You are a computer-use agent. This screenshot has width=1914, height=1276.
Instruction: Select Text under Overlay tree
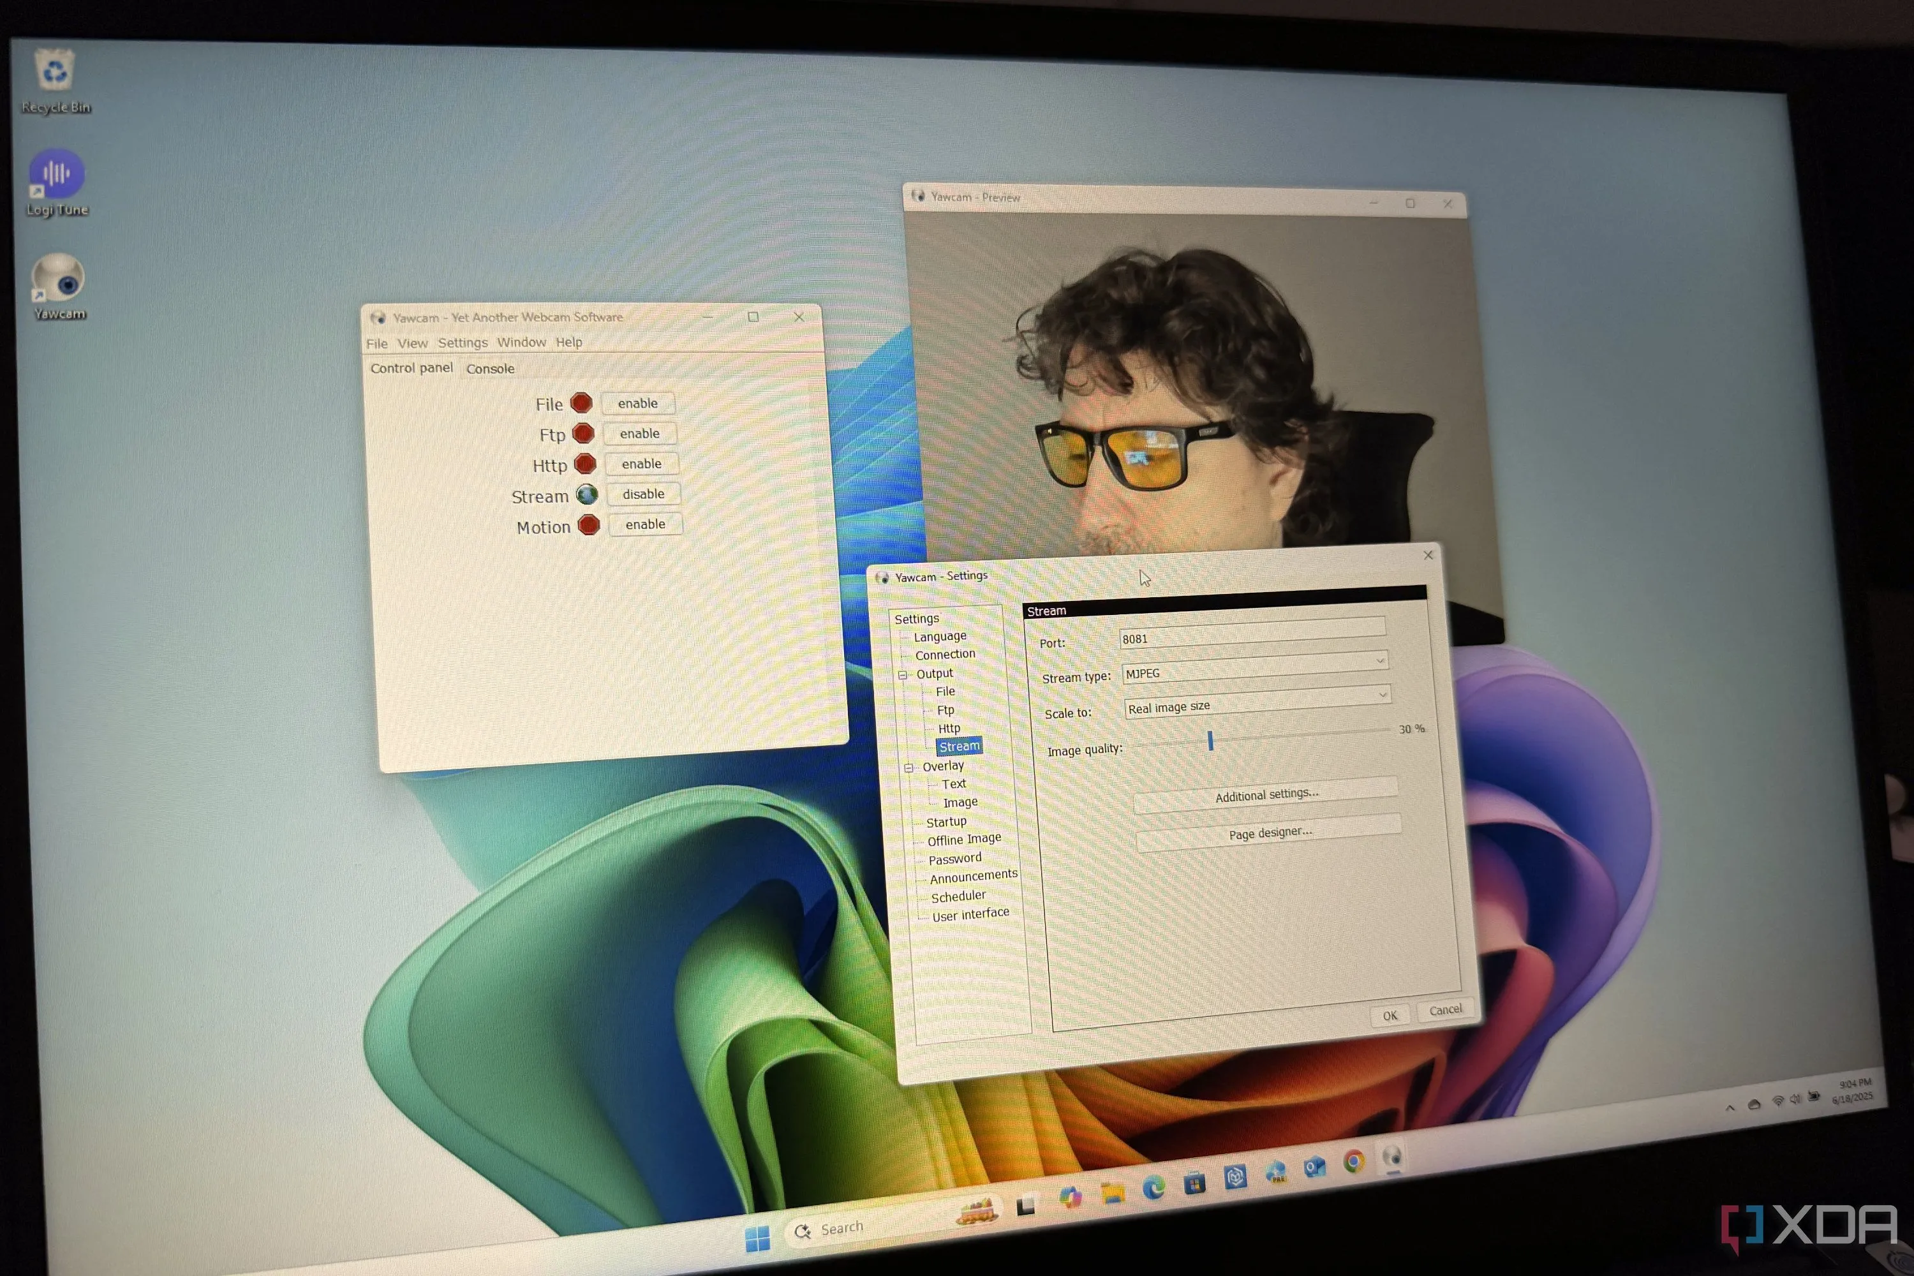(x=954, y=783)
